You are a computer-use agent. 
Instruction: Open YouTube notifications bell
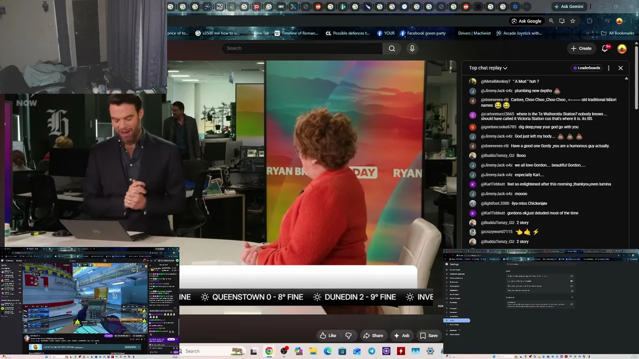pos(605,48)
